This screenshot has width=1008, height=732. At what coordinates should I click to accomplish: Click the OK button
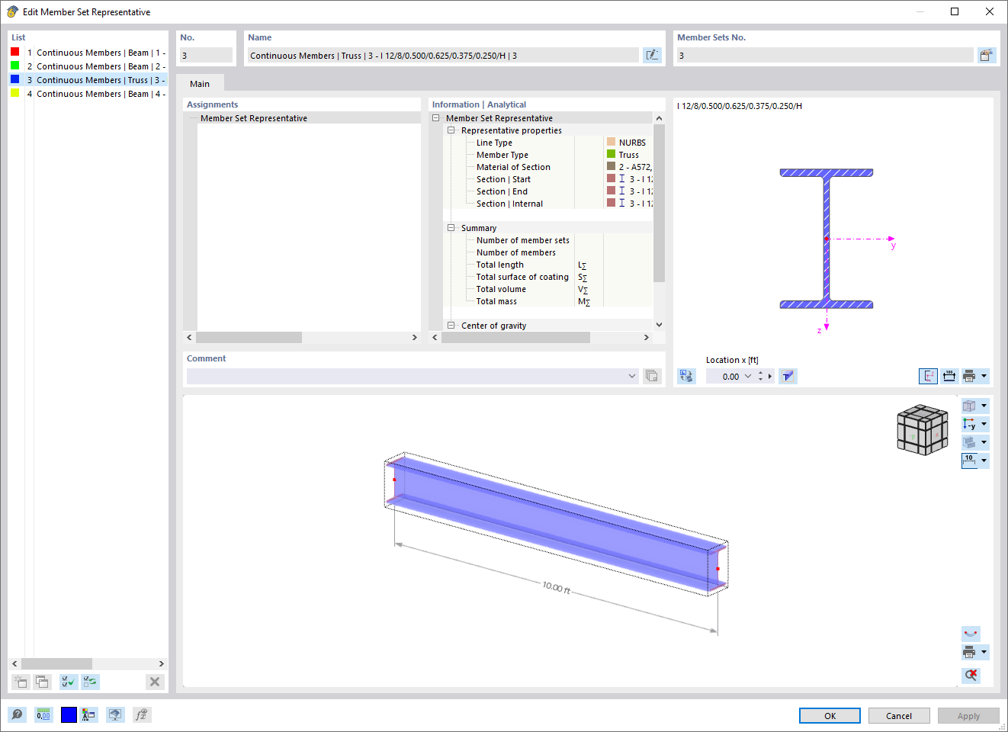click(829, 715)
